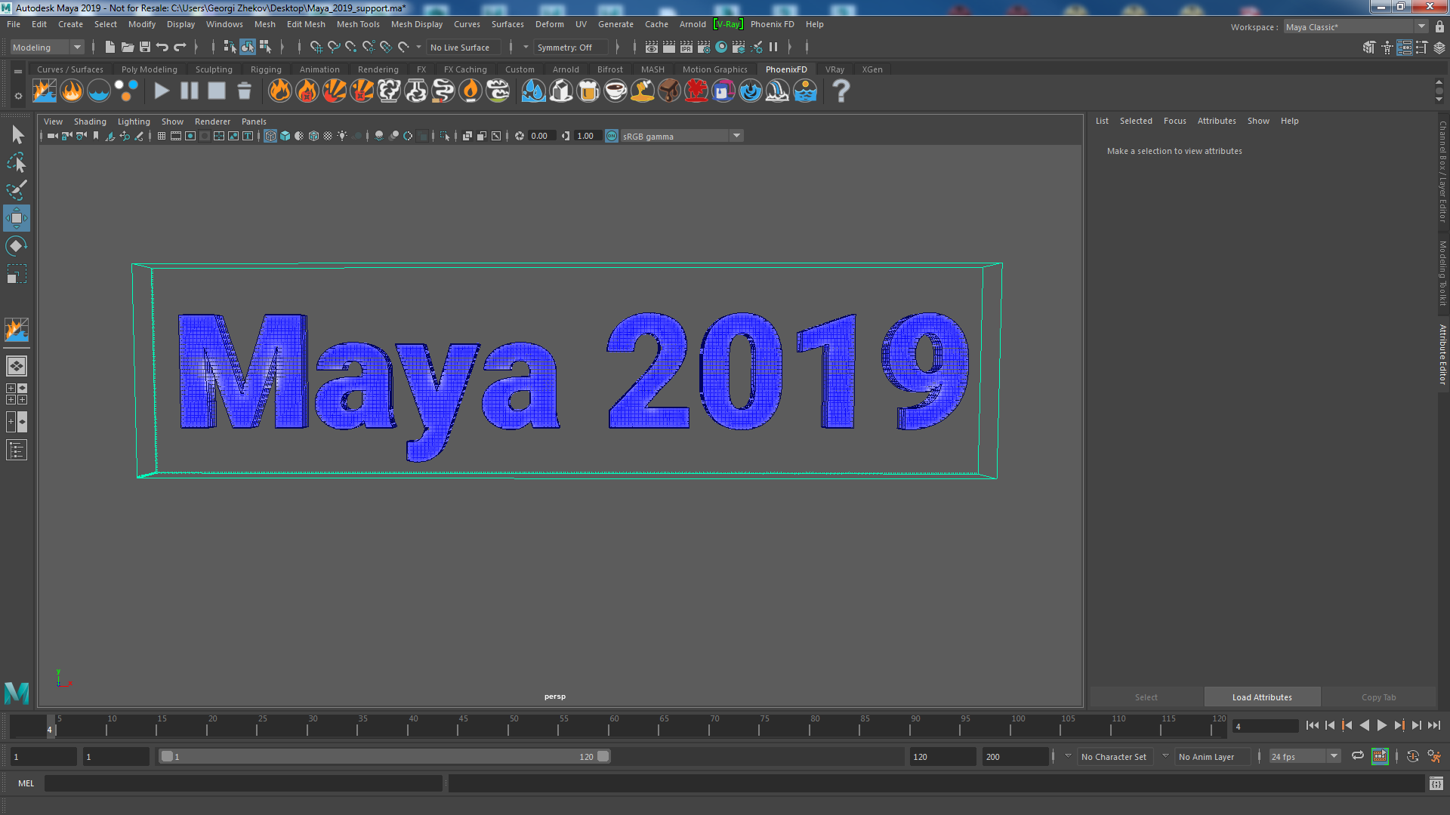Choose the Paint Selection tool
The width and height of the screenshot is (1450, 815).
pos(17,190)
